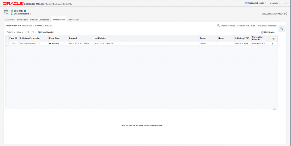291x146 pixels.
Task: Toggle the Hide Details button
Action: tap(268, 32)
